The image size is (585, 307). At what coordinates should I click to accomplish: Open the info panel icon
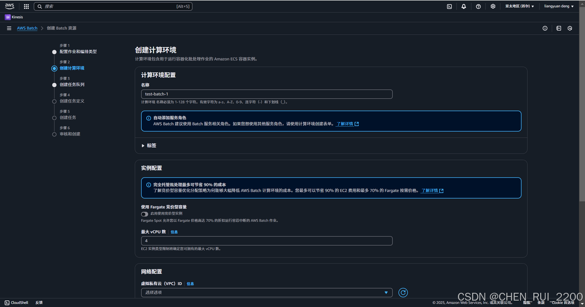click(545, 28)
